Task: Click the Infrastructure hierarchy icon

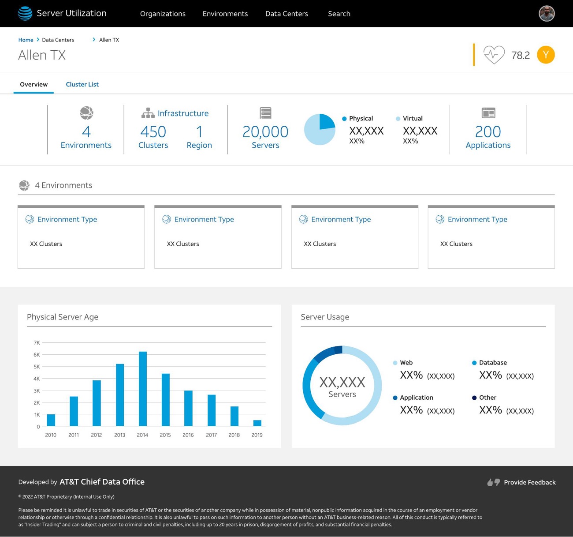Action: coord(148,113)
